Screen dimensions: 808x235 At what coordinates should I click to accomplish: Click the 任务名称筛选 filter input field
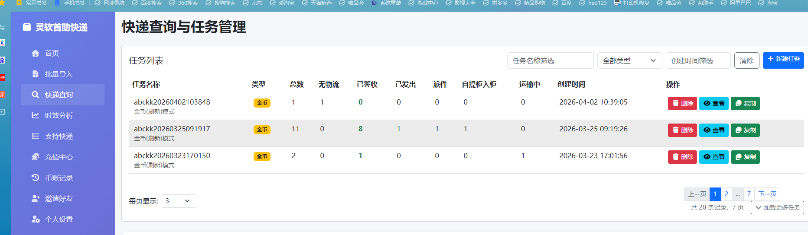(x=550, y=60)
